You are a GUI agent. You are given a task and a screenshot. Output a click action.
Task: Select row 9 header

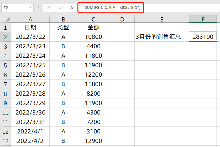pos(5,103)
